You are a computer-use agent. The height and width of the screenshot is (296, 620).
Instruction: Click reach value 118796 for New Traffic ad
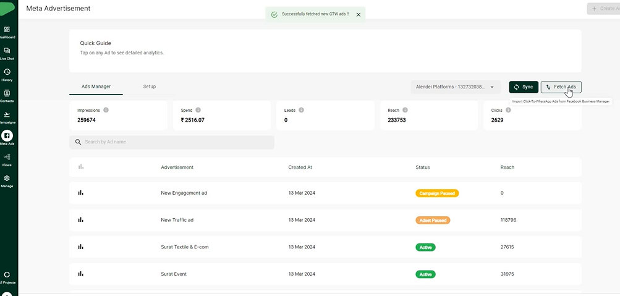(x=508, y=220)
